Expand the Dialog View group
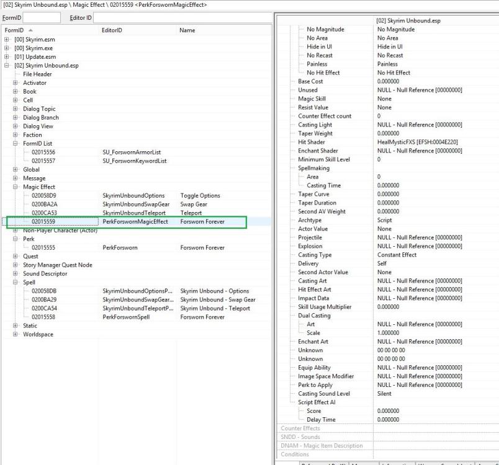The width and height of the screenshot is (499, 465). click(x=15, y=126)
